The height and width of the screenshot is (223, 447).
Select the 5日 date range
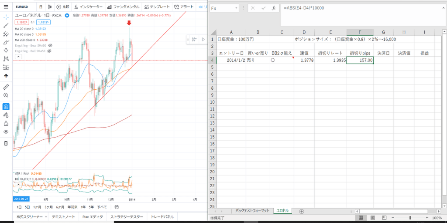pyautogui.click(x=28, y=207)
